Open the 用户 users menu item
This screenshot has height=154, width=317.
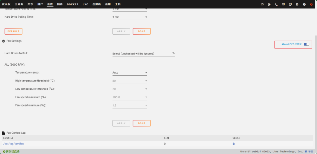tap(40, 4)
